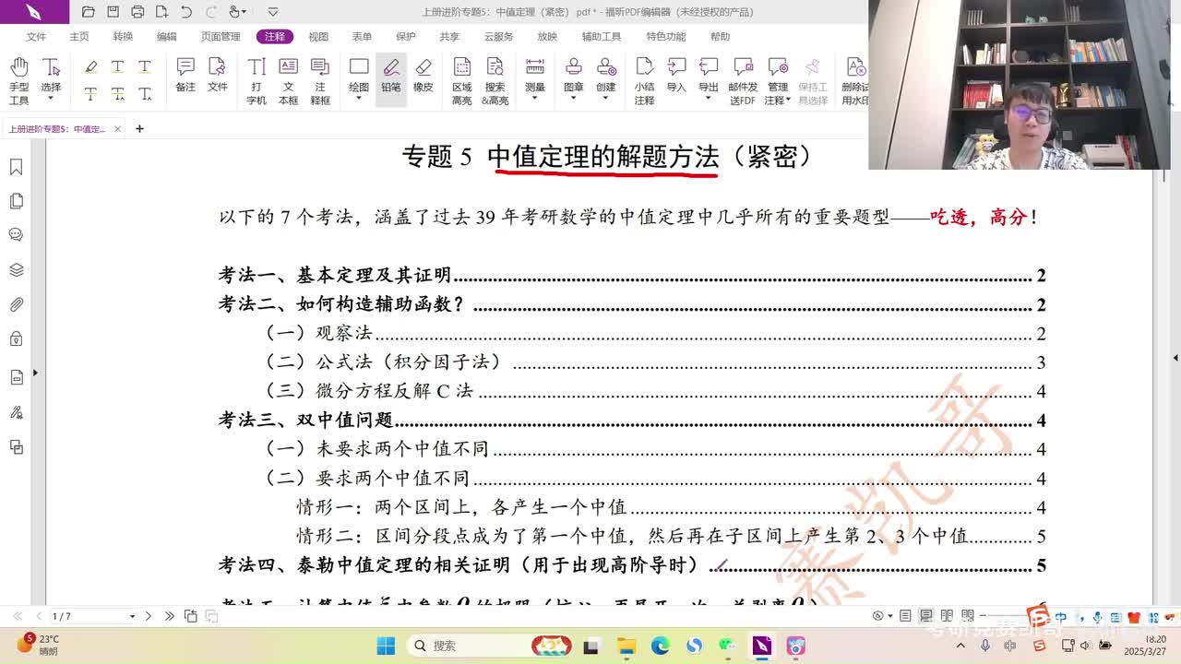1181x664 pixels.
Task: Click Import comments (导入)
Action: click(x=676, y=75)
